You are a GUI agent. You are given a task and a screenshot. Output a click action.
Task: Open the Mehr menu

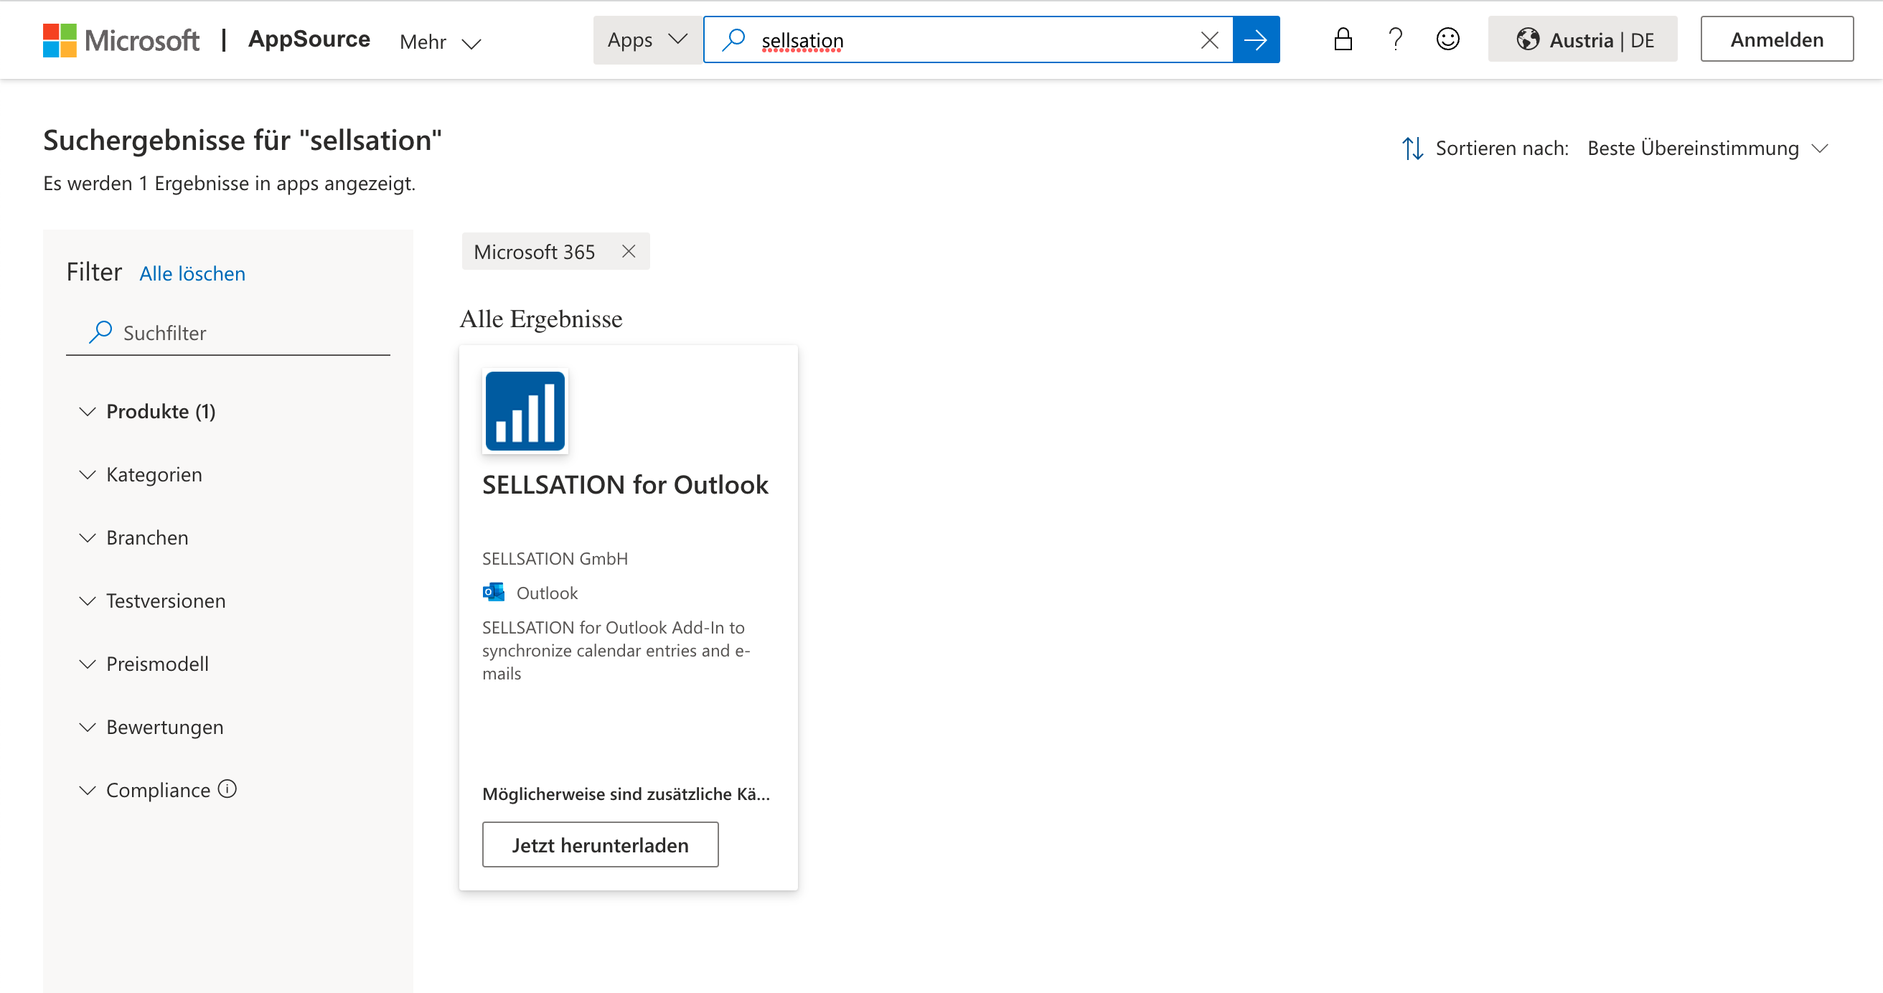pyautogui.click(x=440, y=42)
